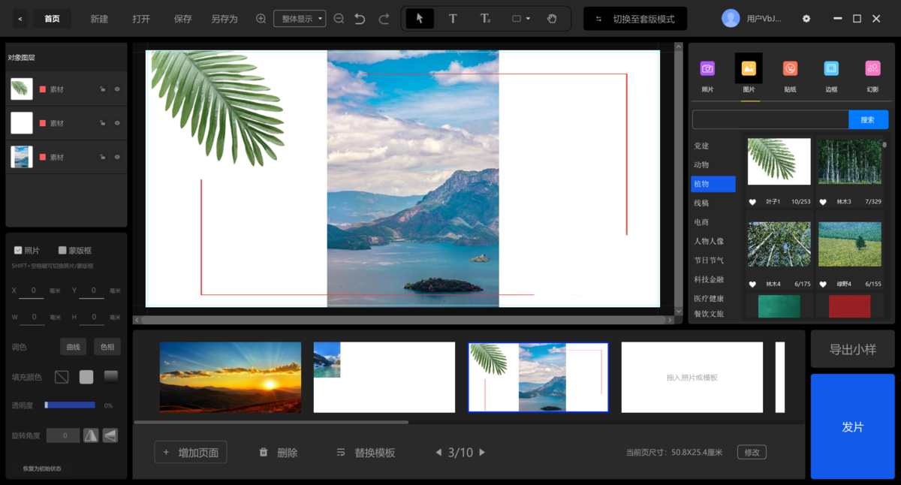Select the T text tool
Viewport: 901px width, 485px height.
pyautogui.click(x=453, y=19)
